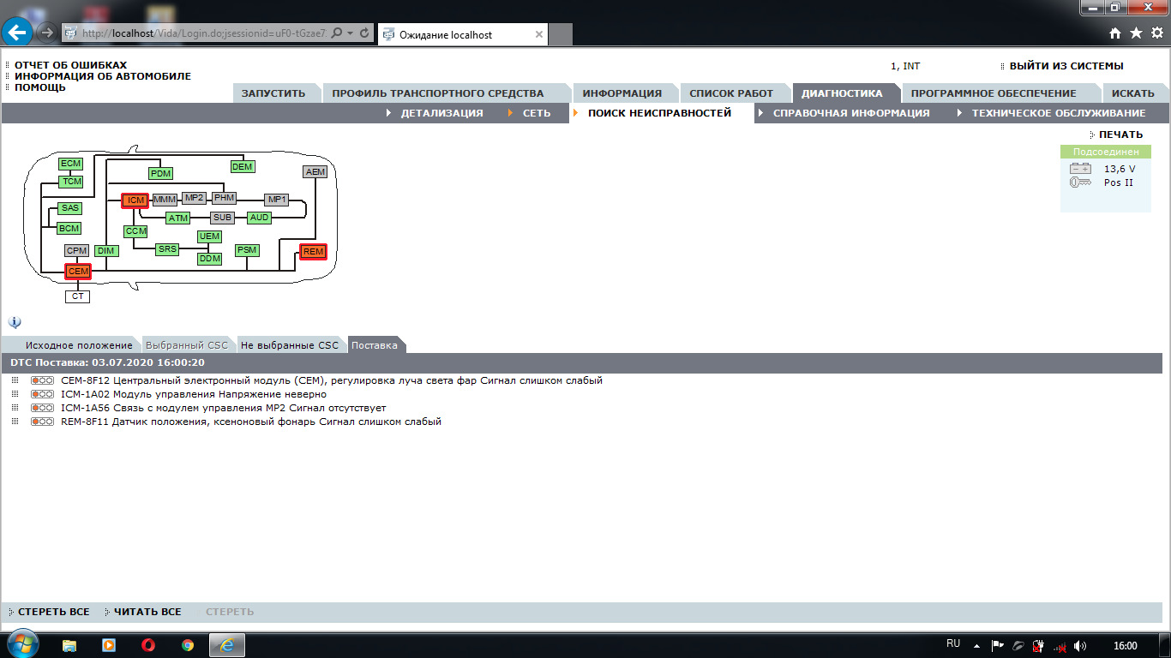Expand the ICM-1A02 fault code row

15,394
